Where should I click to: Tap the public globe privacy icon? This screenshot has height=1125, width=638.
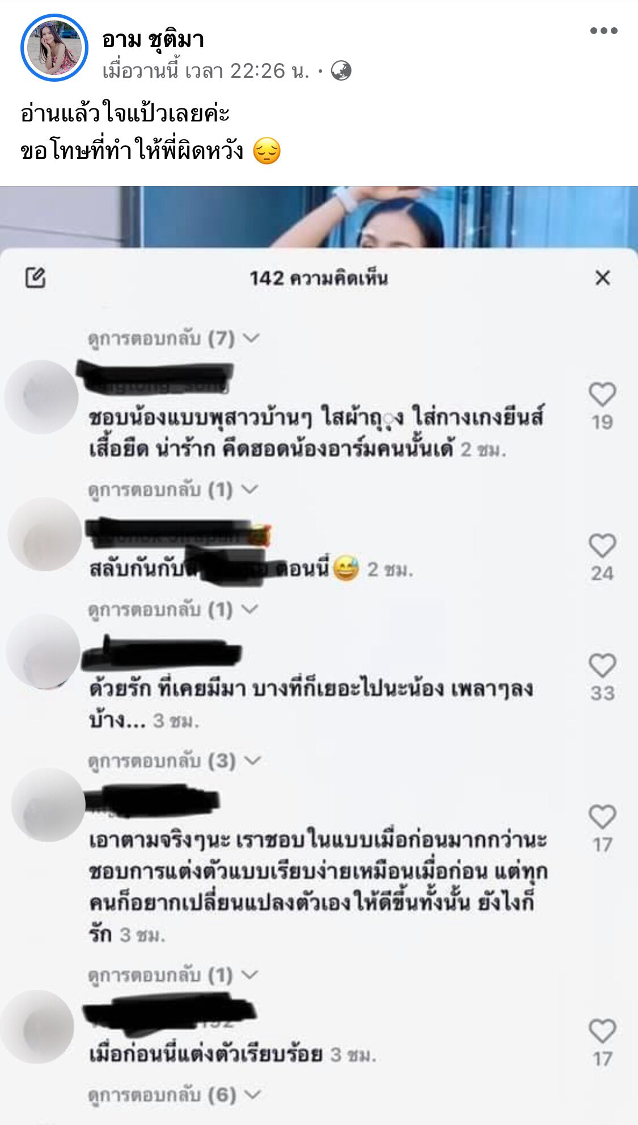point(341,71)
